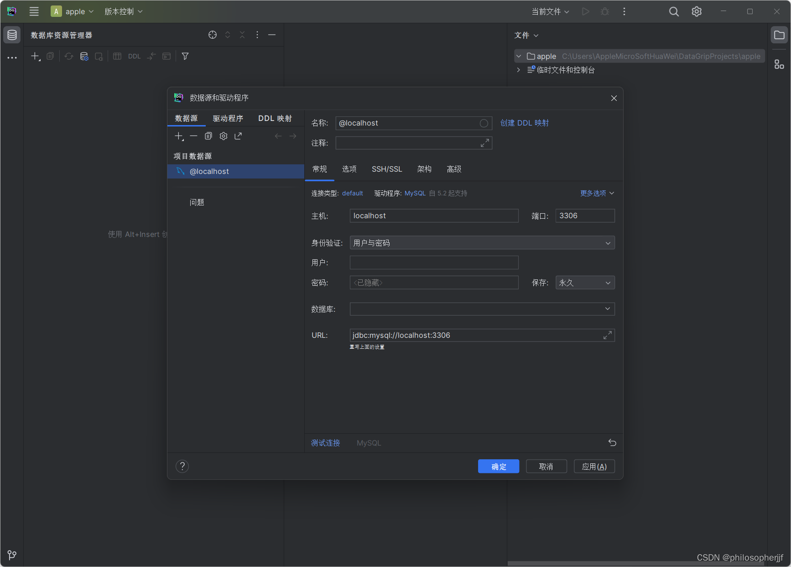
Task: Expand the URL field with expand icon
Action: tap(608, 335)
